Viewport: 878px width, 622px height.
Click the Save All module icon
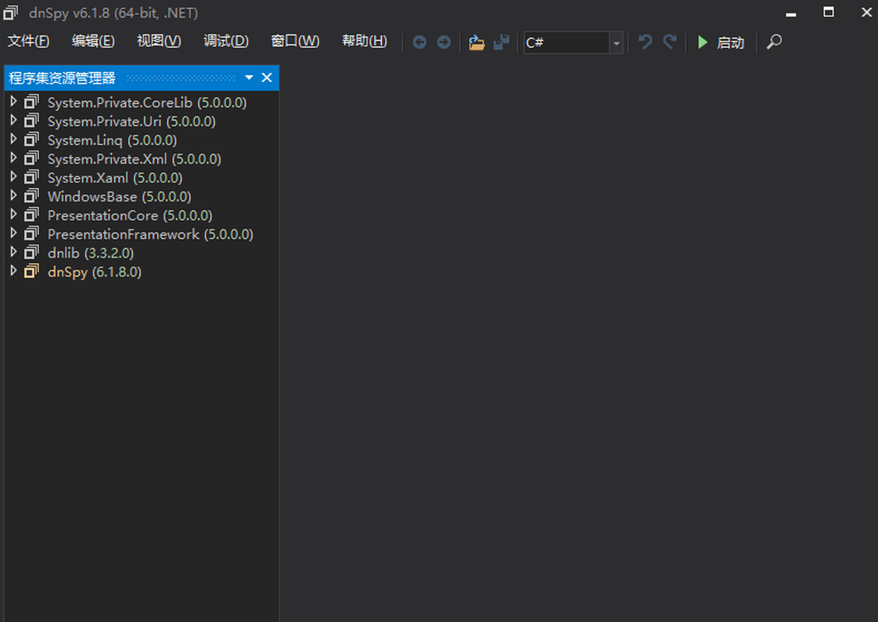click(x=502, y=42)
